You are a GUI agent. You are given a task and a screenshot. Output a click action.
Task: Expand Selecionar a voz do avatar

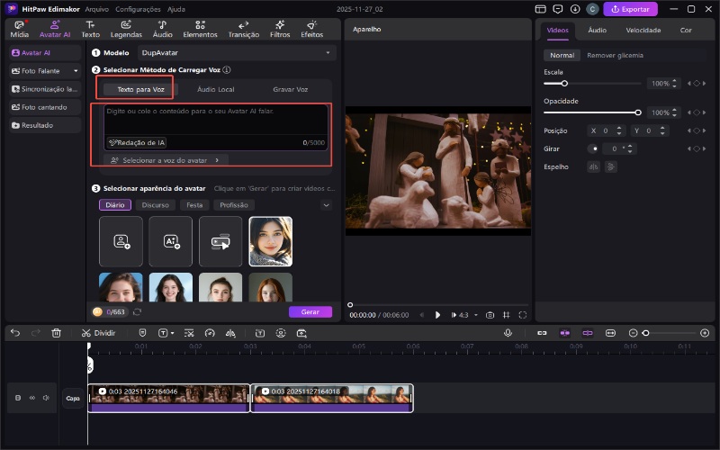click(x=166, y=160)
